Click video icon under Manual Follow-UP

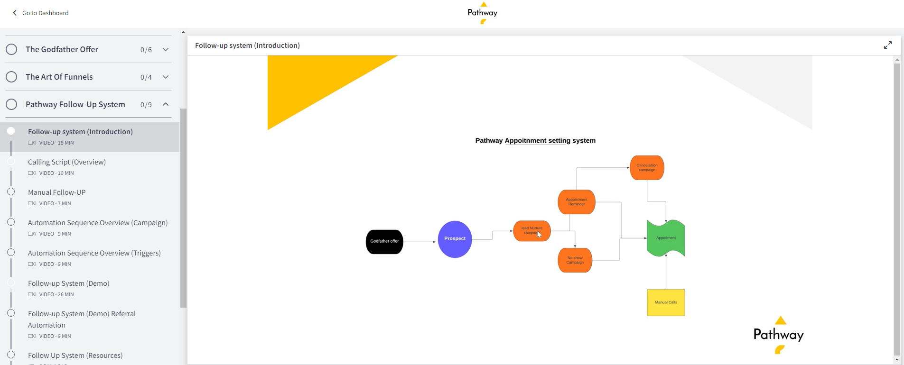(x=32, y=203)
